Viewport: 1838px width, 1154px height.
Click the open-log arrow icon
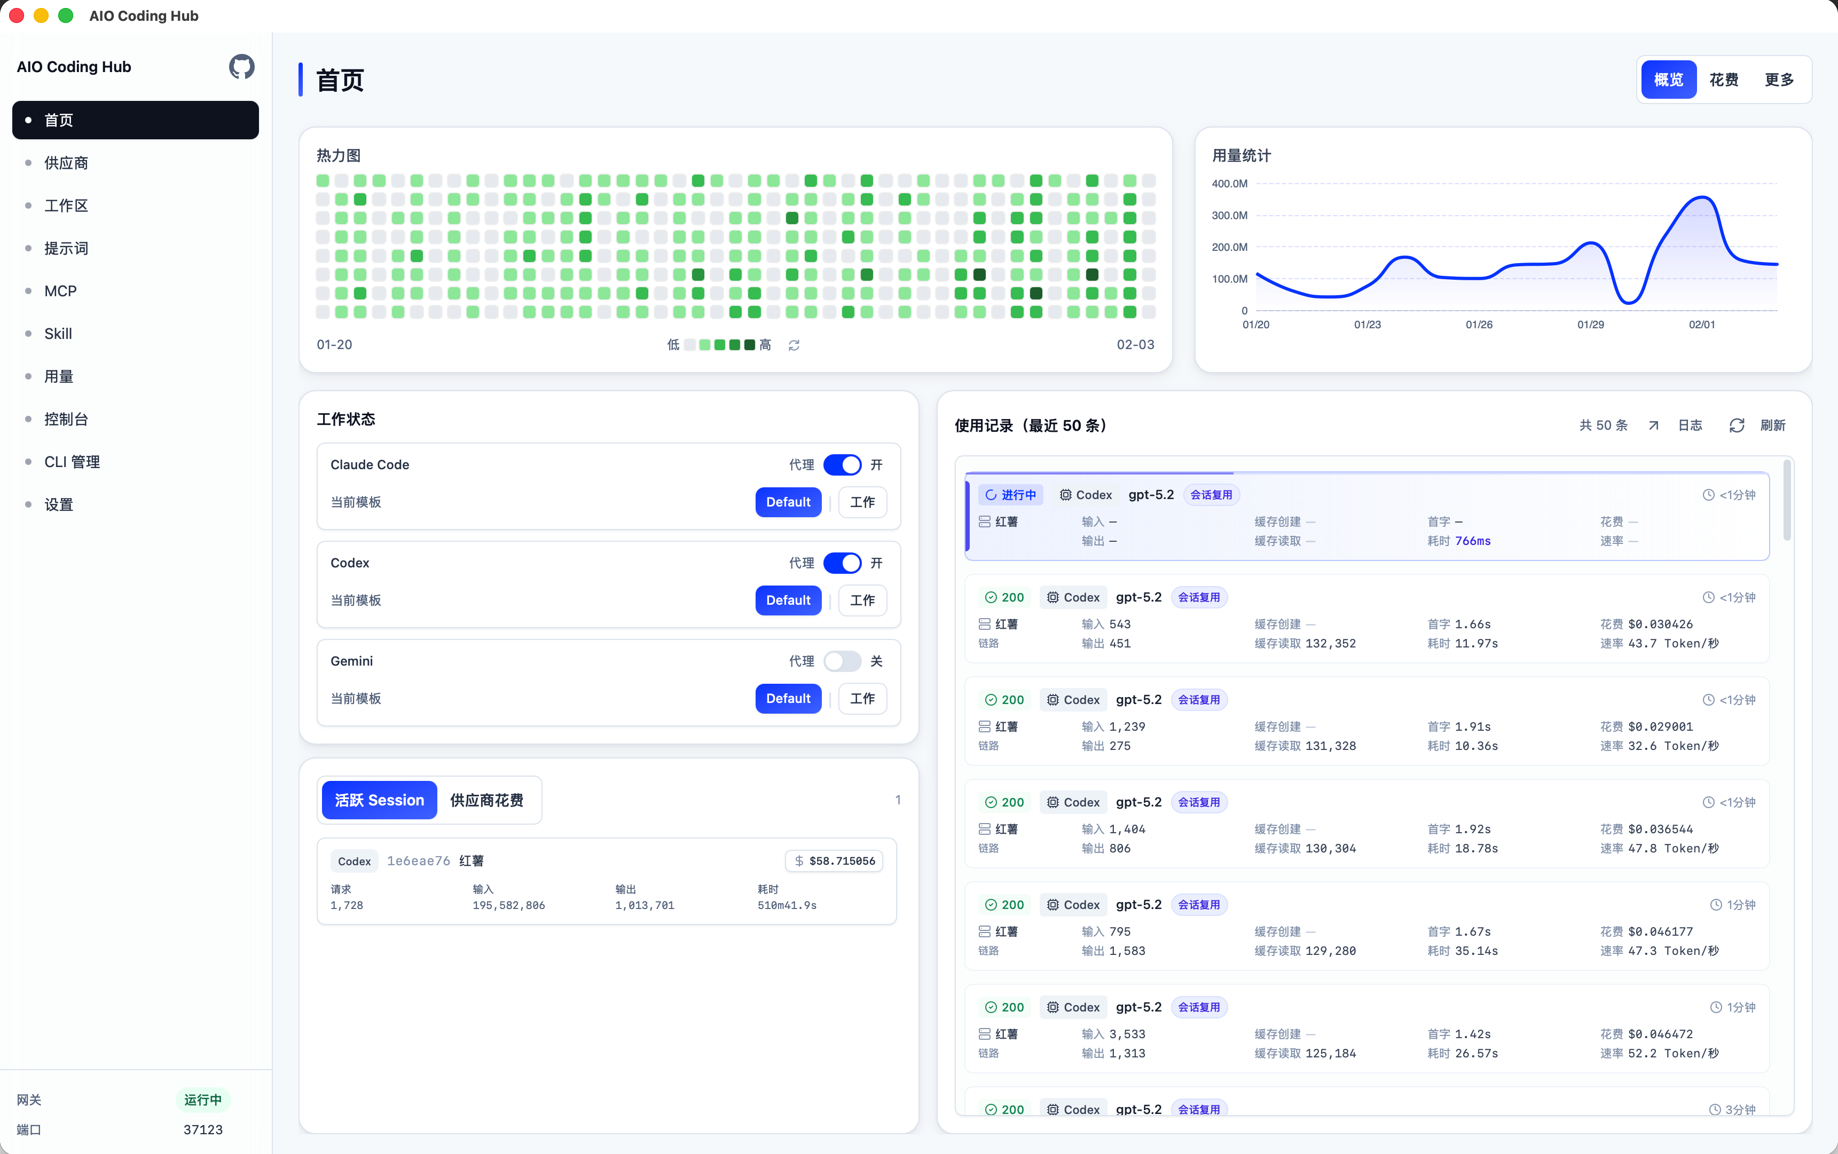[x=1653, y=425]
